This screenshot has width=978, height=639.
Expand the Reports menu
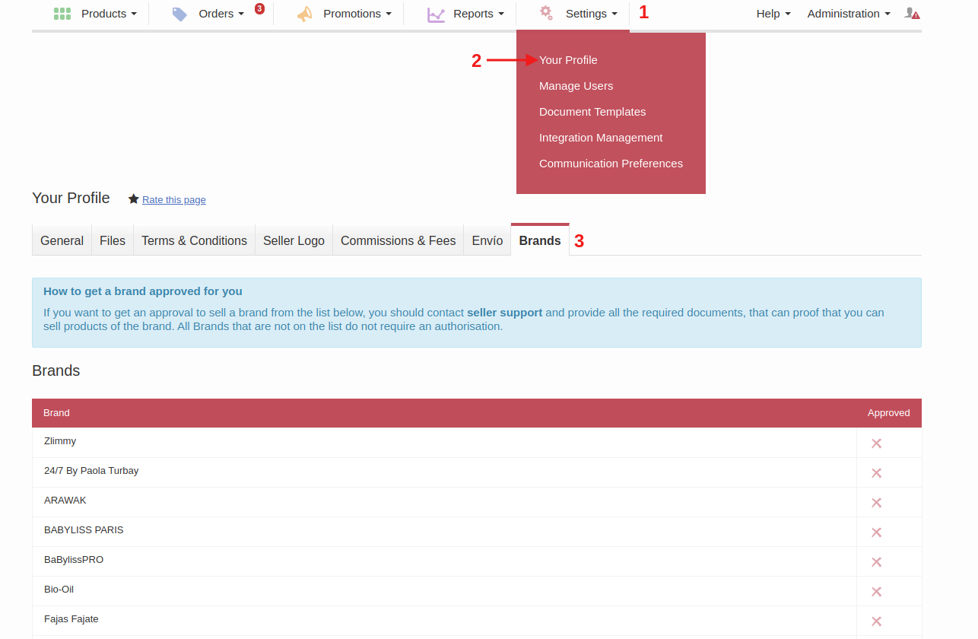(478, 14)
